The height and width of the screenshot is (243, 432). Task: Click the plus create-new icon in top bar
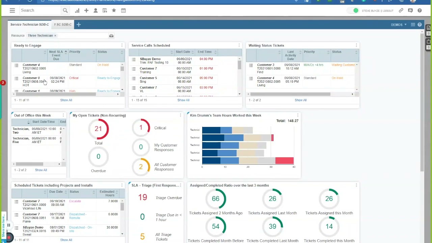click(x=86, y=10)
